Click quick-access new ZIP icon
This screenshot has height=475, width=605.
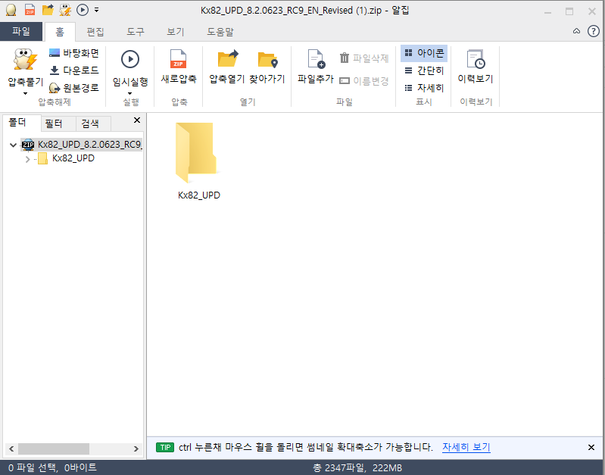click(30, 10)
